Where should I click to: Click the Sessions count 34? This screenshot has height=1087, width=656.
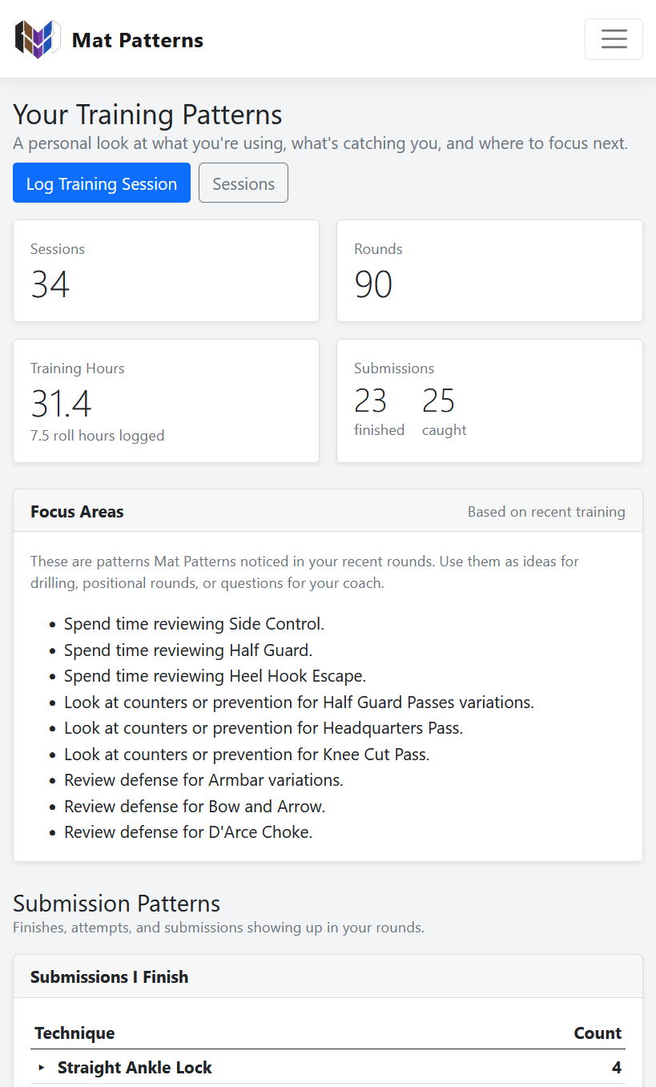coord(50,284)
